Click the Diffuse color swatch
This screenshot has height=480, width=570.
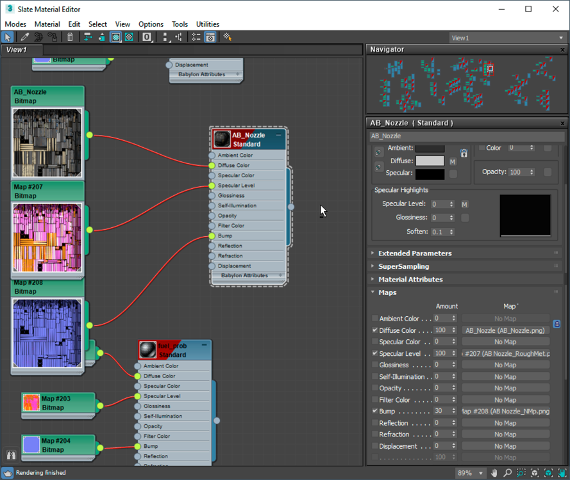(429, 161)
